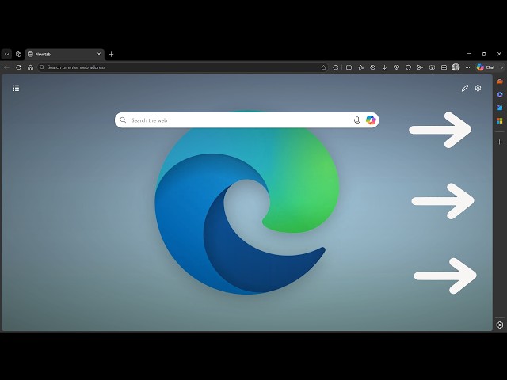This screenshot has height=380, width=507.
Task: Click the magnifier icon in Search the web
Action: click(x=123, y=120)
